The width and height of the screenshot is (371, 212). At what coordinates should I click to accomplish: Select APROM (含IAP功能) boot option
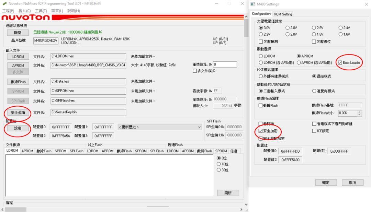pyautogui.click(x=299, y=63)
